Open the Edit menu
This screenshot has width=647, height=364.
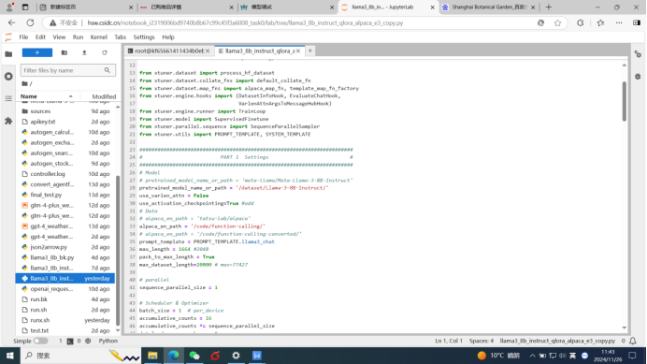click(x=40, y=37)
